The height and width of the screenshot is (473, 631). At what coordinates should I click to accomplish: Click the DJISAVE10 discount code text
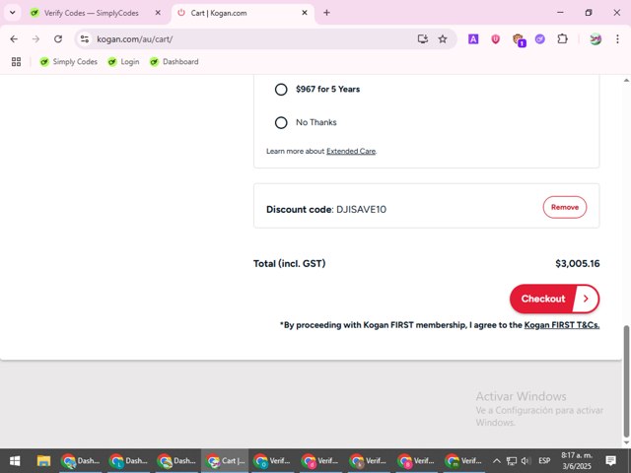pos(361,209)
